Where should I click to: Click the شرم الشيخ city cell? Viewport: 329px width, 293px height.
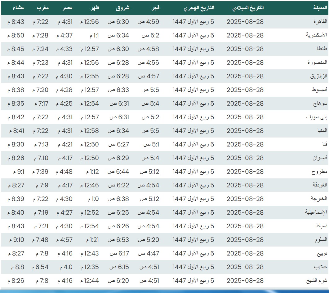click(x=317, y=281)
